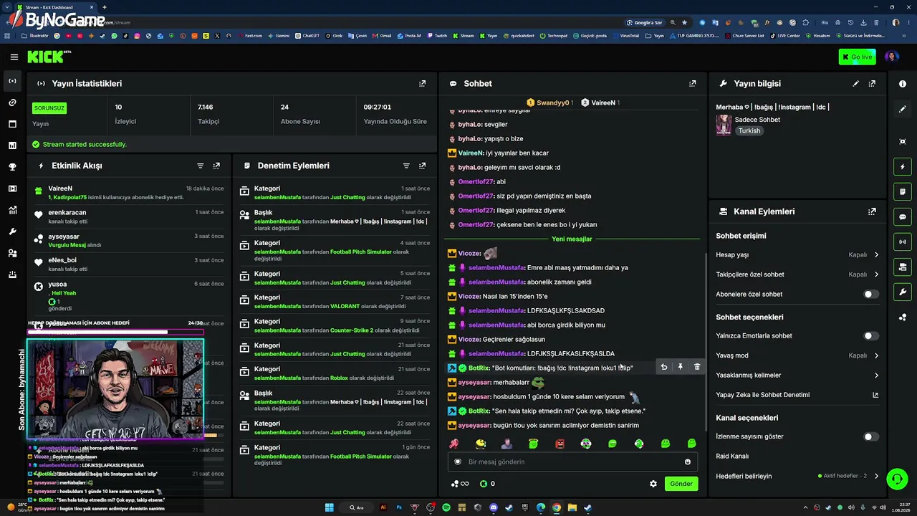Pop out the Etkinlik Akışı panel
917x516 pixels.
[x=216, y=166]
